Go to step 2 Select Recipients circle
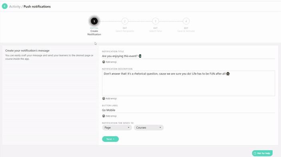The width and height of the screenshot is (281, 157). tap(125, 21)
